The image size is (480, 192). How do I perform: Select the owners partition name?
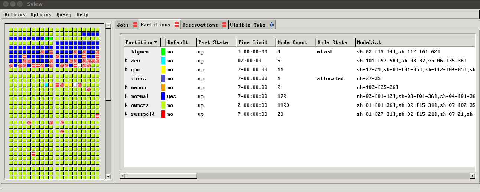pyautogui.click(x=140, y=105)
